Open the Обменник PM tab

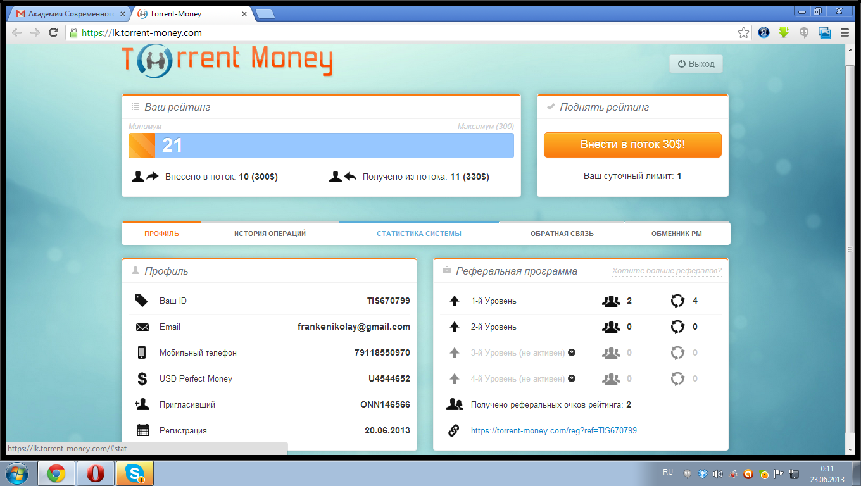(x=677, y=234)
